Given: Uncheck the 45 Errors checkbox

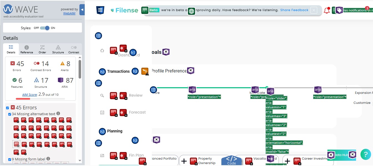Looking at the screenshot, I should pyautogui.click(x=7, y=108).
